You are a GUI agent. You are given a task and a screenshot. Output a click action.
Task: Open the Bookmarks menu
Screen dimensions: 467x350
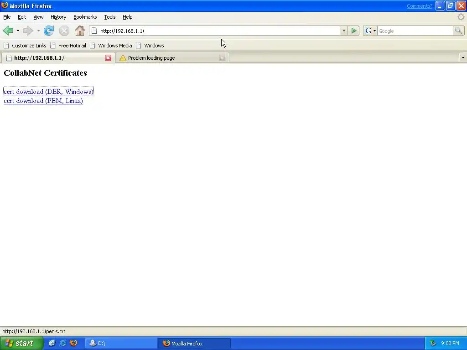click(x=85, y=17)
